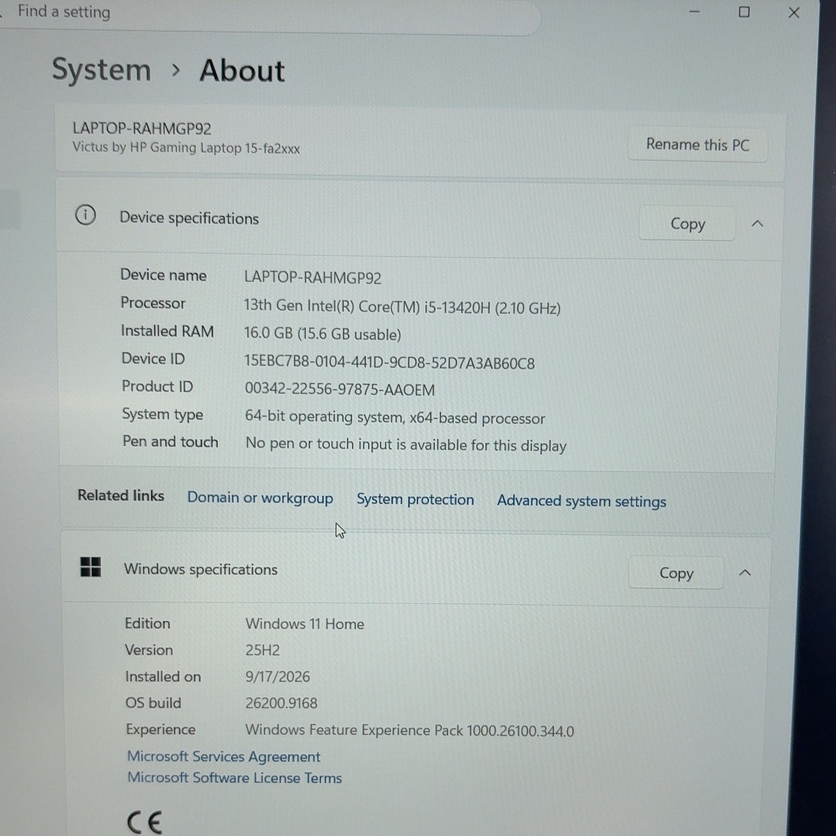Click the Rename this PC button
The height and width of the screenshot is (836, 836).
pyautogui.click(x=697, y=145)
